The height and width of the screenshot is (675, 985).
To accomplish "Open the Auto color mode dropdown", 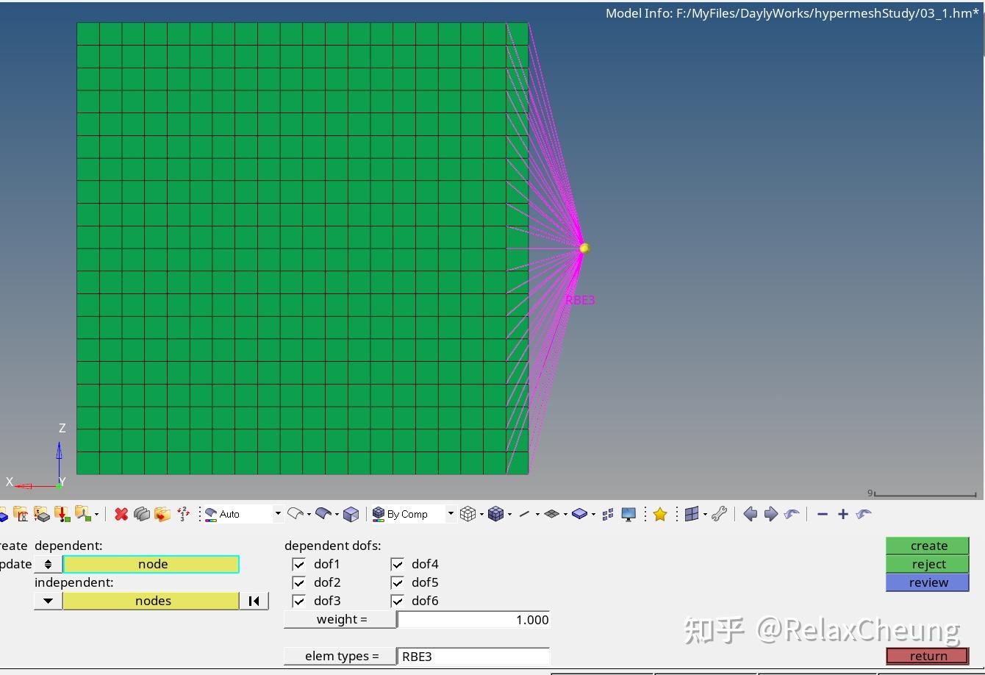I will [x=277, y=513].
